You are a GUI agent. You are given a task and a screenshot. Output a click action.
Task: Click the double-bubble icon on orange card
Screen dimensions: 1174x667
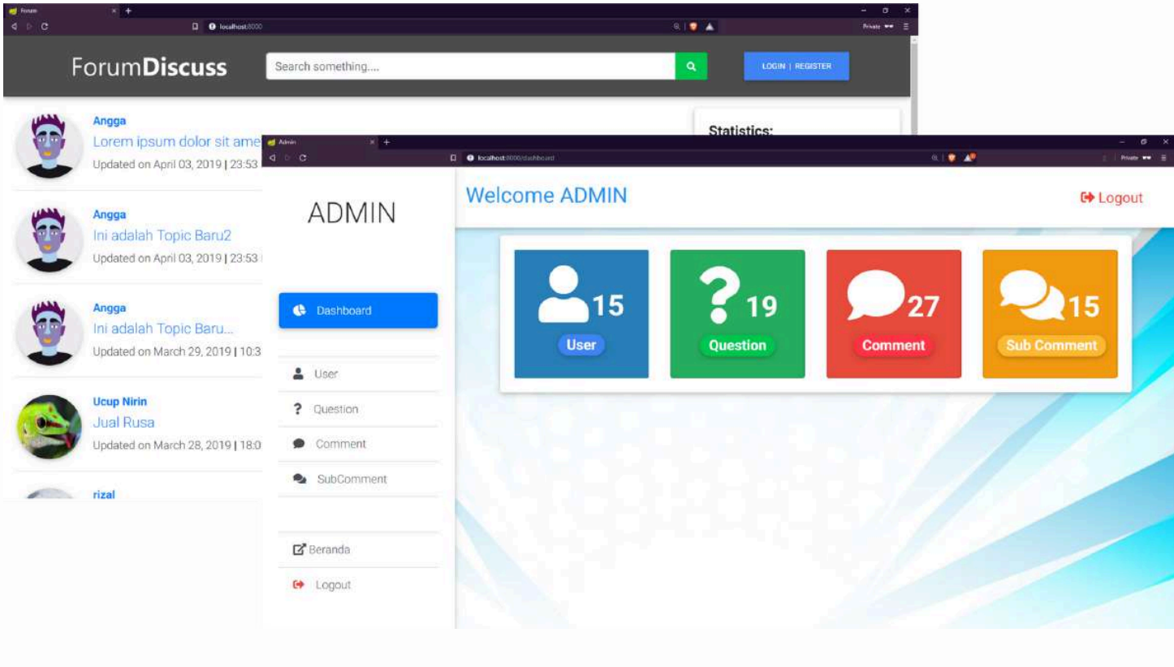[1031, 295]
